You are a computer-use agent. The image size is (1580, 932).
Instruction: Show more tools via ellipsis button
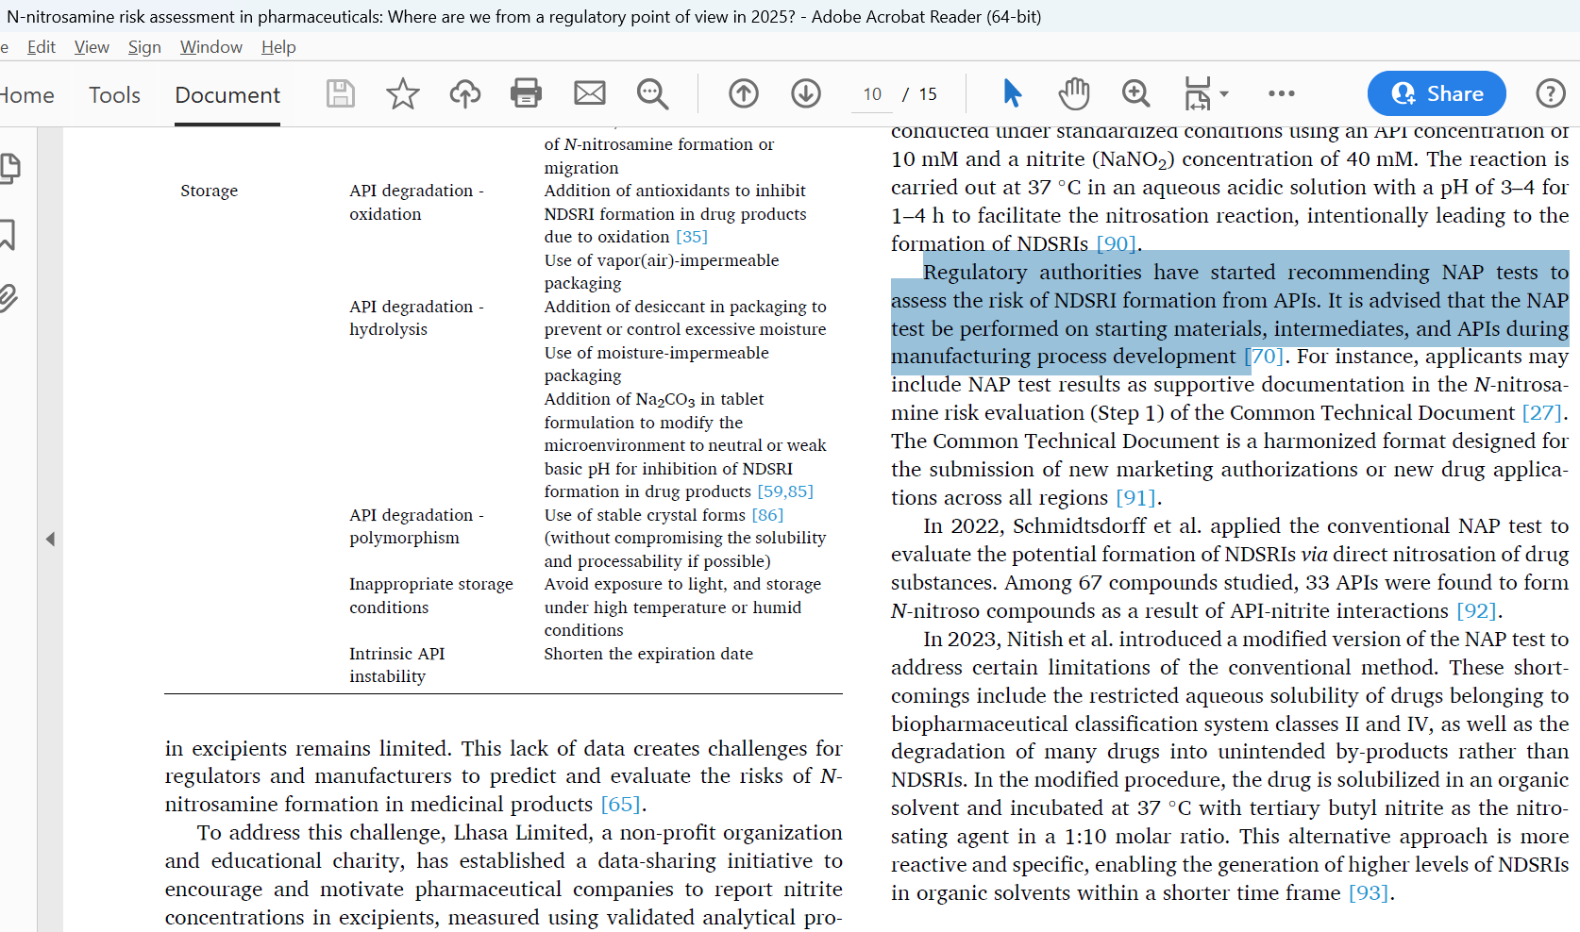[1281, 93]
